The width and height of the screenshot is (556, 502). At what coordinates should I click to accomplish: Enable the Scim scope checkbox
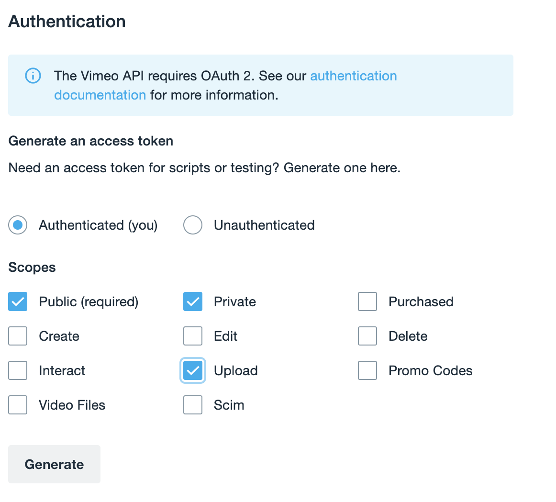point(193,405)
